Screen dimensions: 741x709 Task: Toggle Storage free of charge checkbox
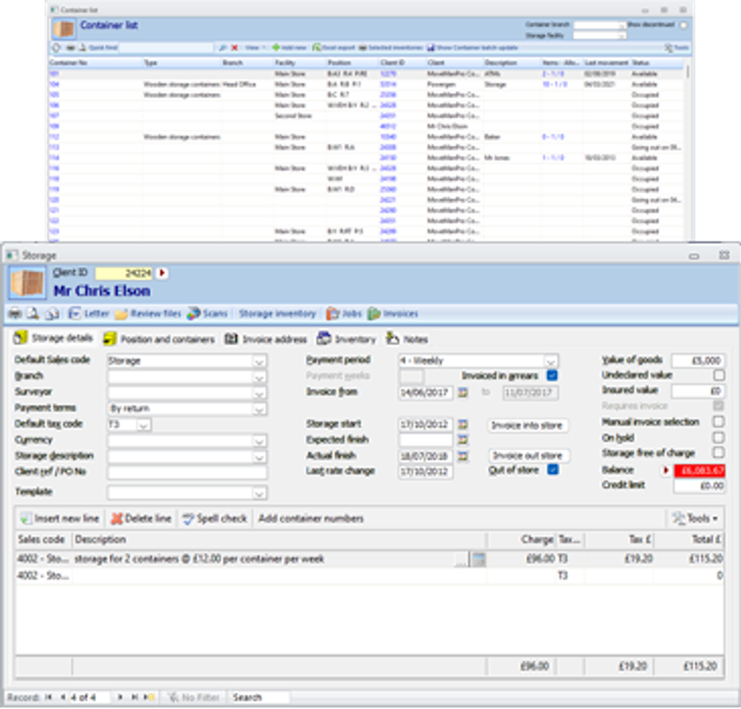coord(719,453)
